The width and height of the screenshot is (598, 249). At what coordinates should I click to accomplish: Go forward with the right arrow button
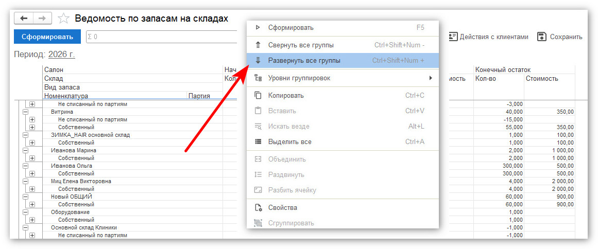[x=43, y=18]
